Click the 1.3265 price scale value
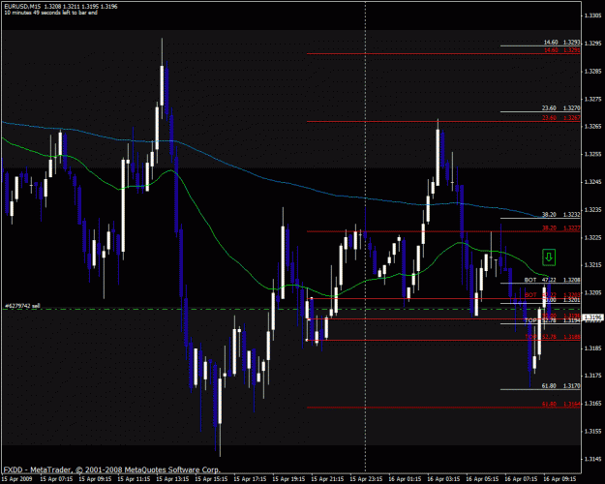This screenshot has width=605, height=484. pyautogui.click(x=592, y=127)
